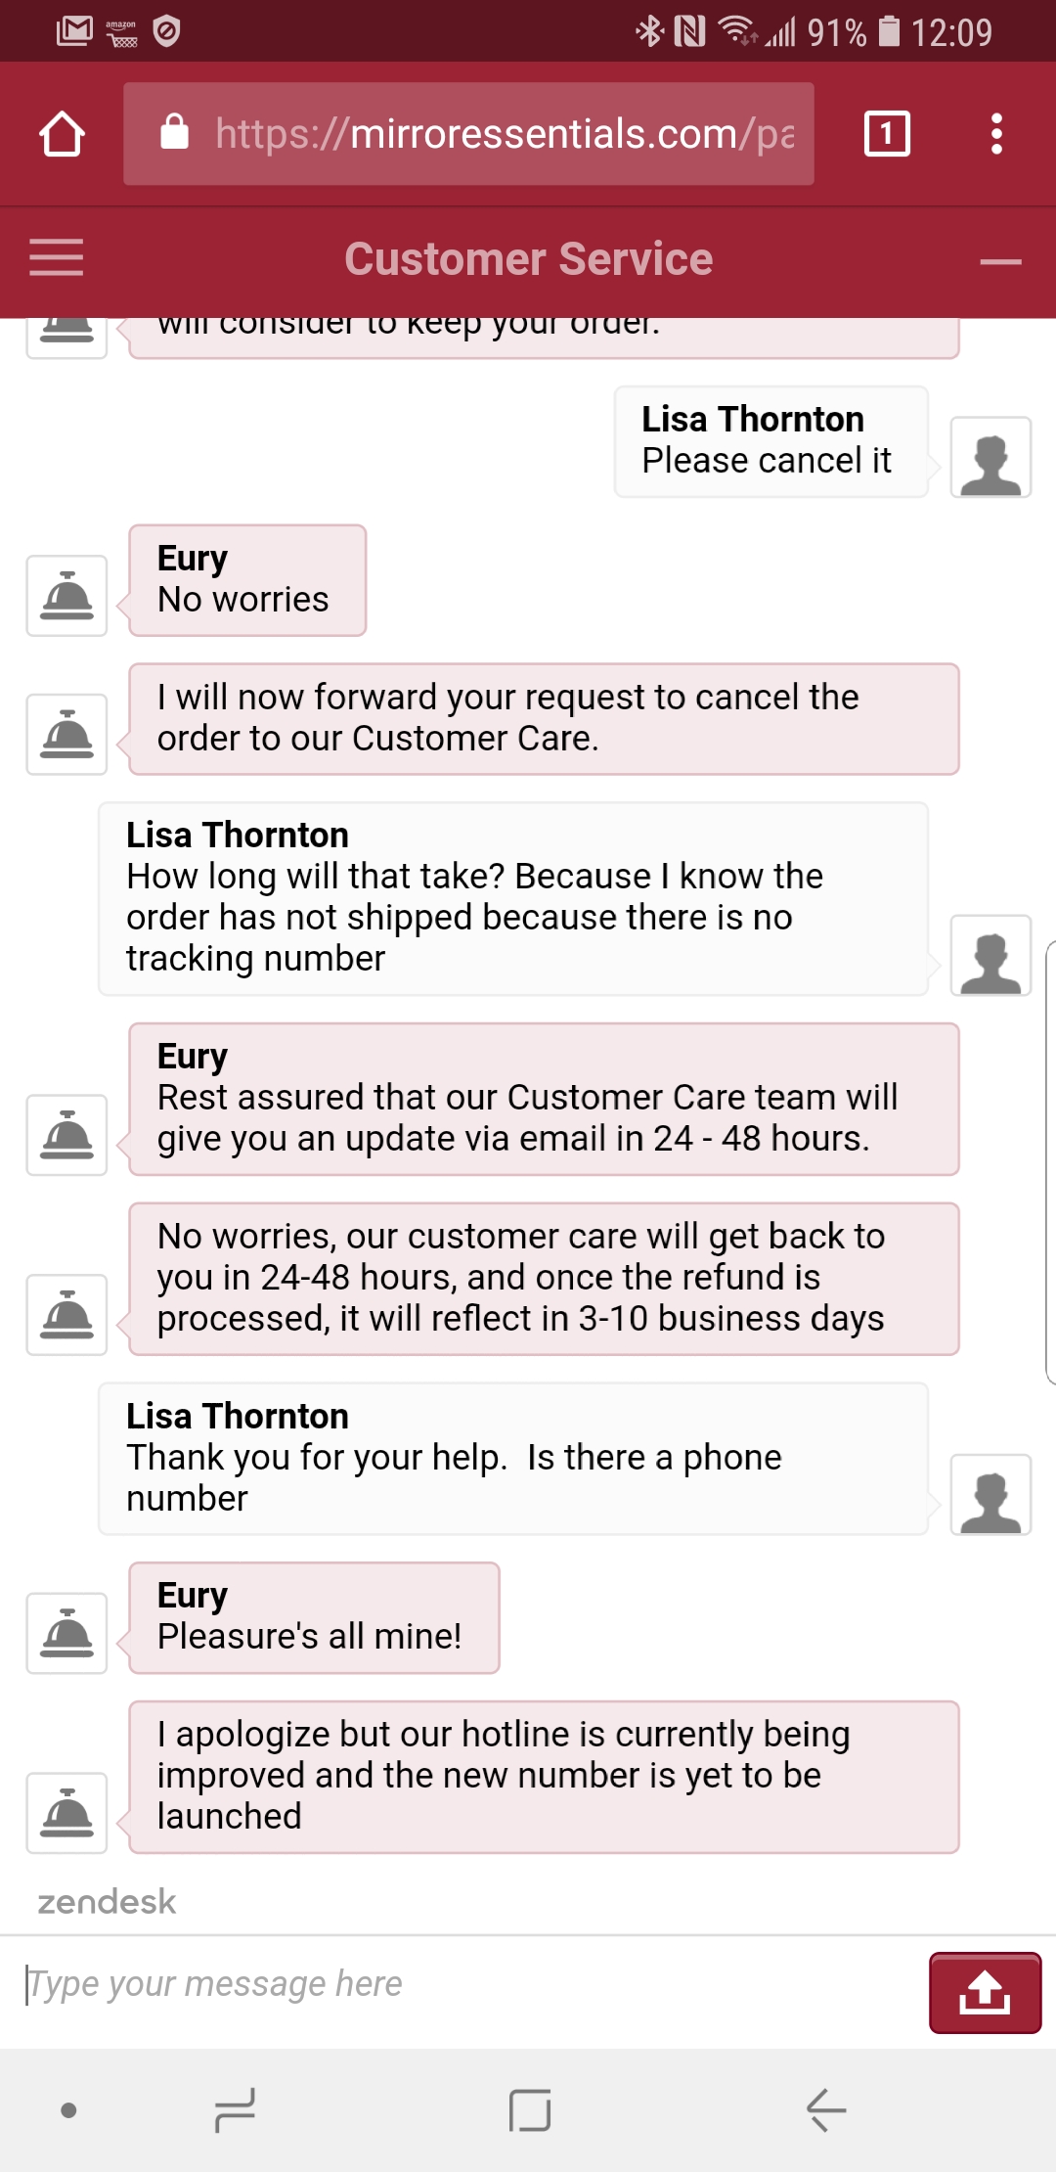Image resolution: width=1056 pixels, height=2172 pixels.
Task: Tap the send attachment upload button
Action: [x=985, y=1992]
